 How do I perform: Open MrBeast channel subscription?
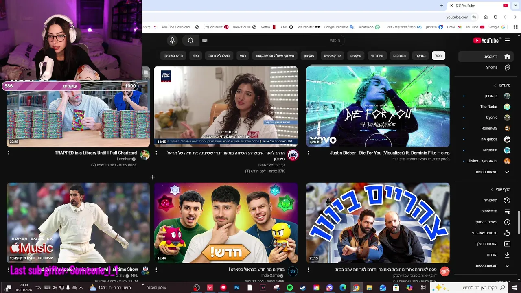[x=486, y=150]
